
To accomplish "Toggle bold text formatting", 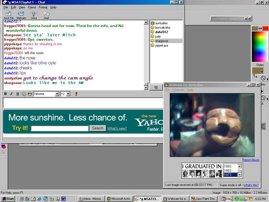I will pos(5,94).
